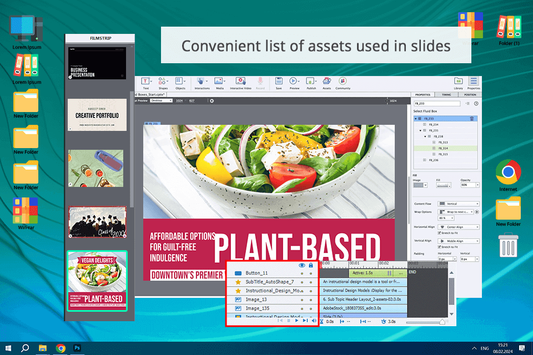The width and height of the screenshot is (533, 355).
Task: Toggle the visibility dot for SubTitle_AutoShape_7
Action: tap(302, 282)
